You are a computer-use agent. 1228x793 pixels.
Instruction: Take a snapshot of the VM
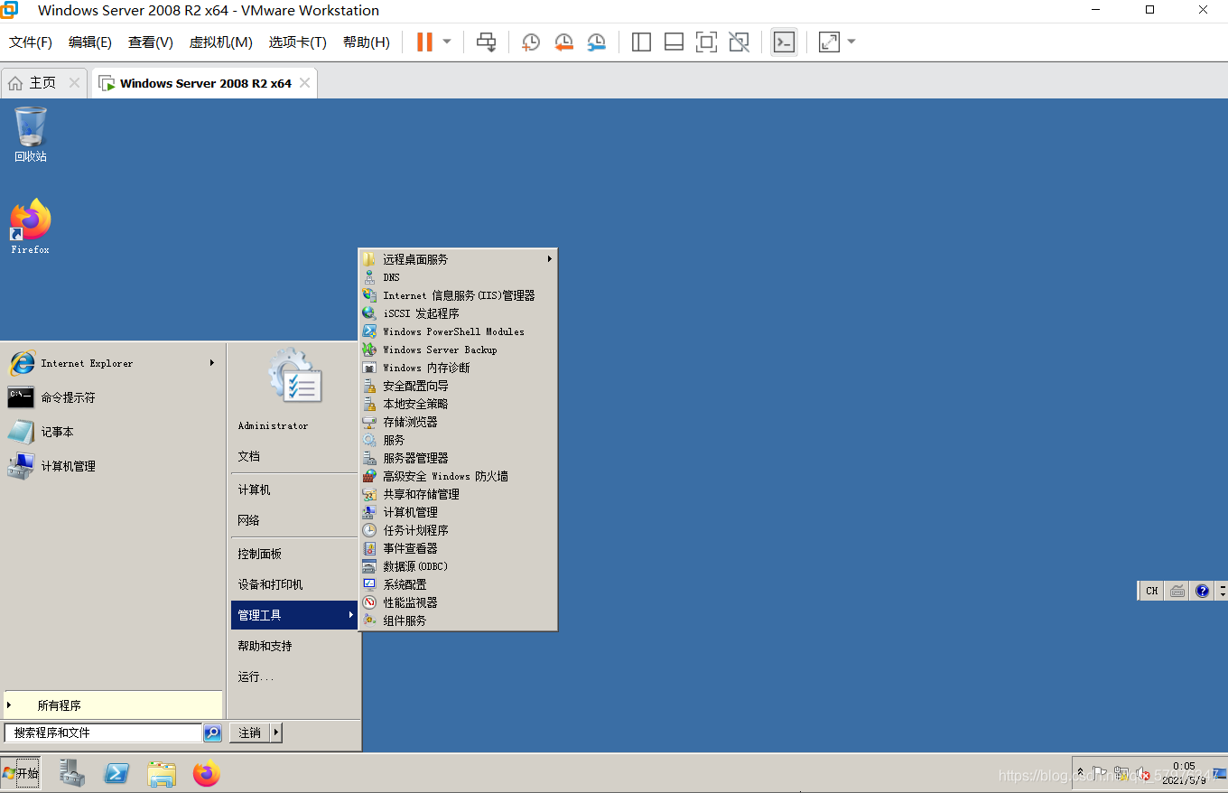pyautogui.click(x=531, y=42)
